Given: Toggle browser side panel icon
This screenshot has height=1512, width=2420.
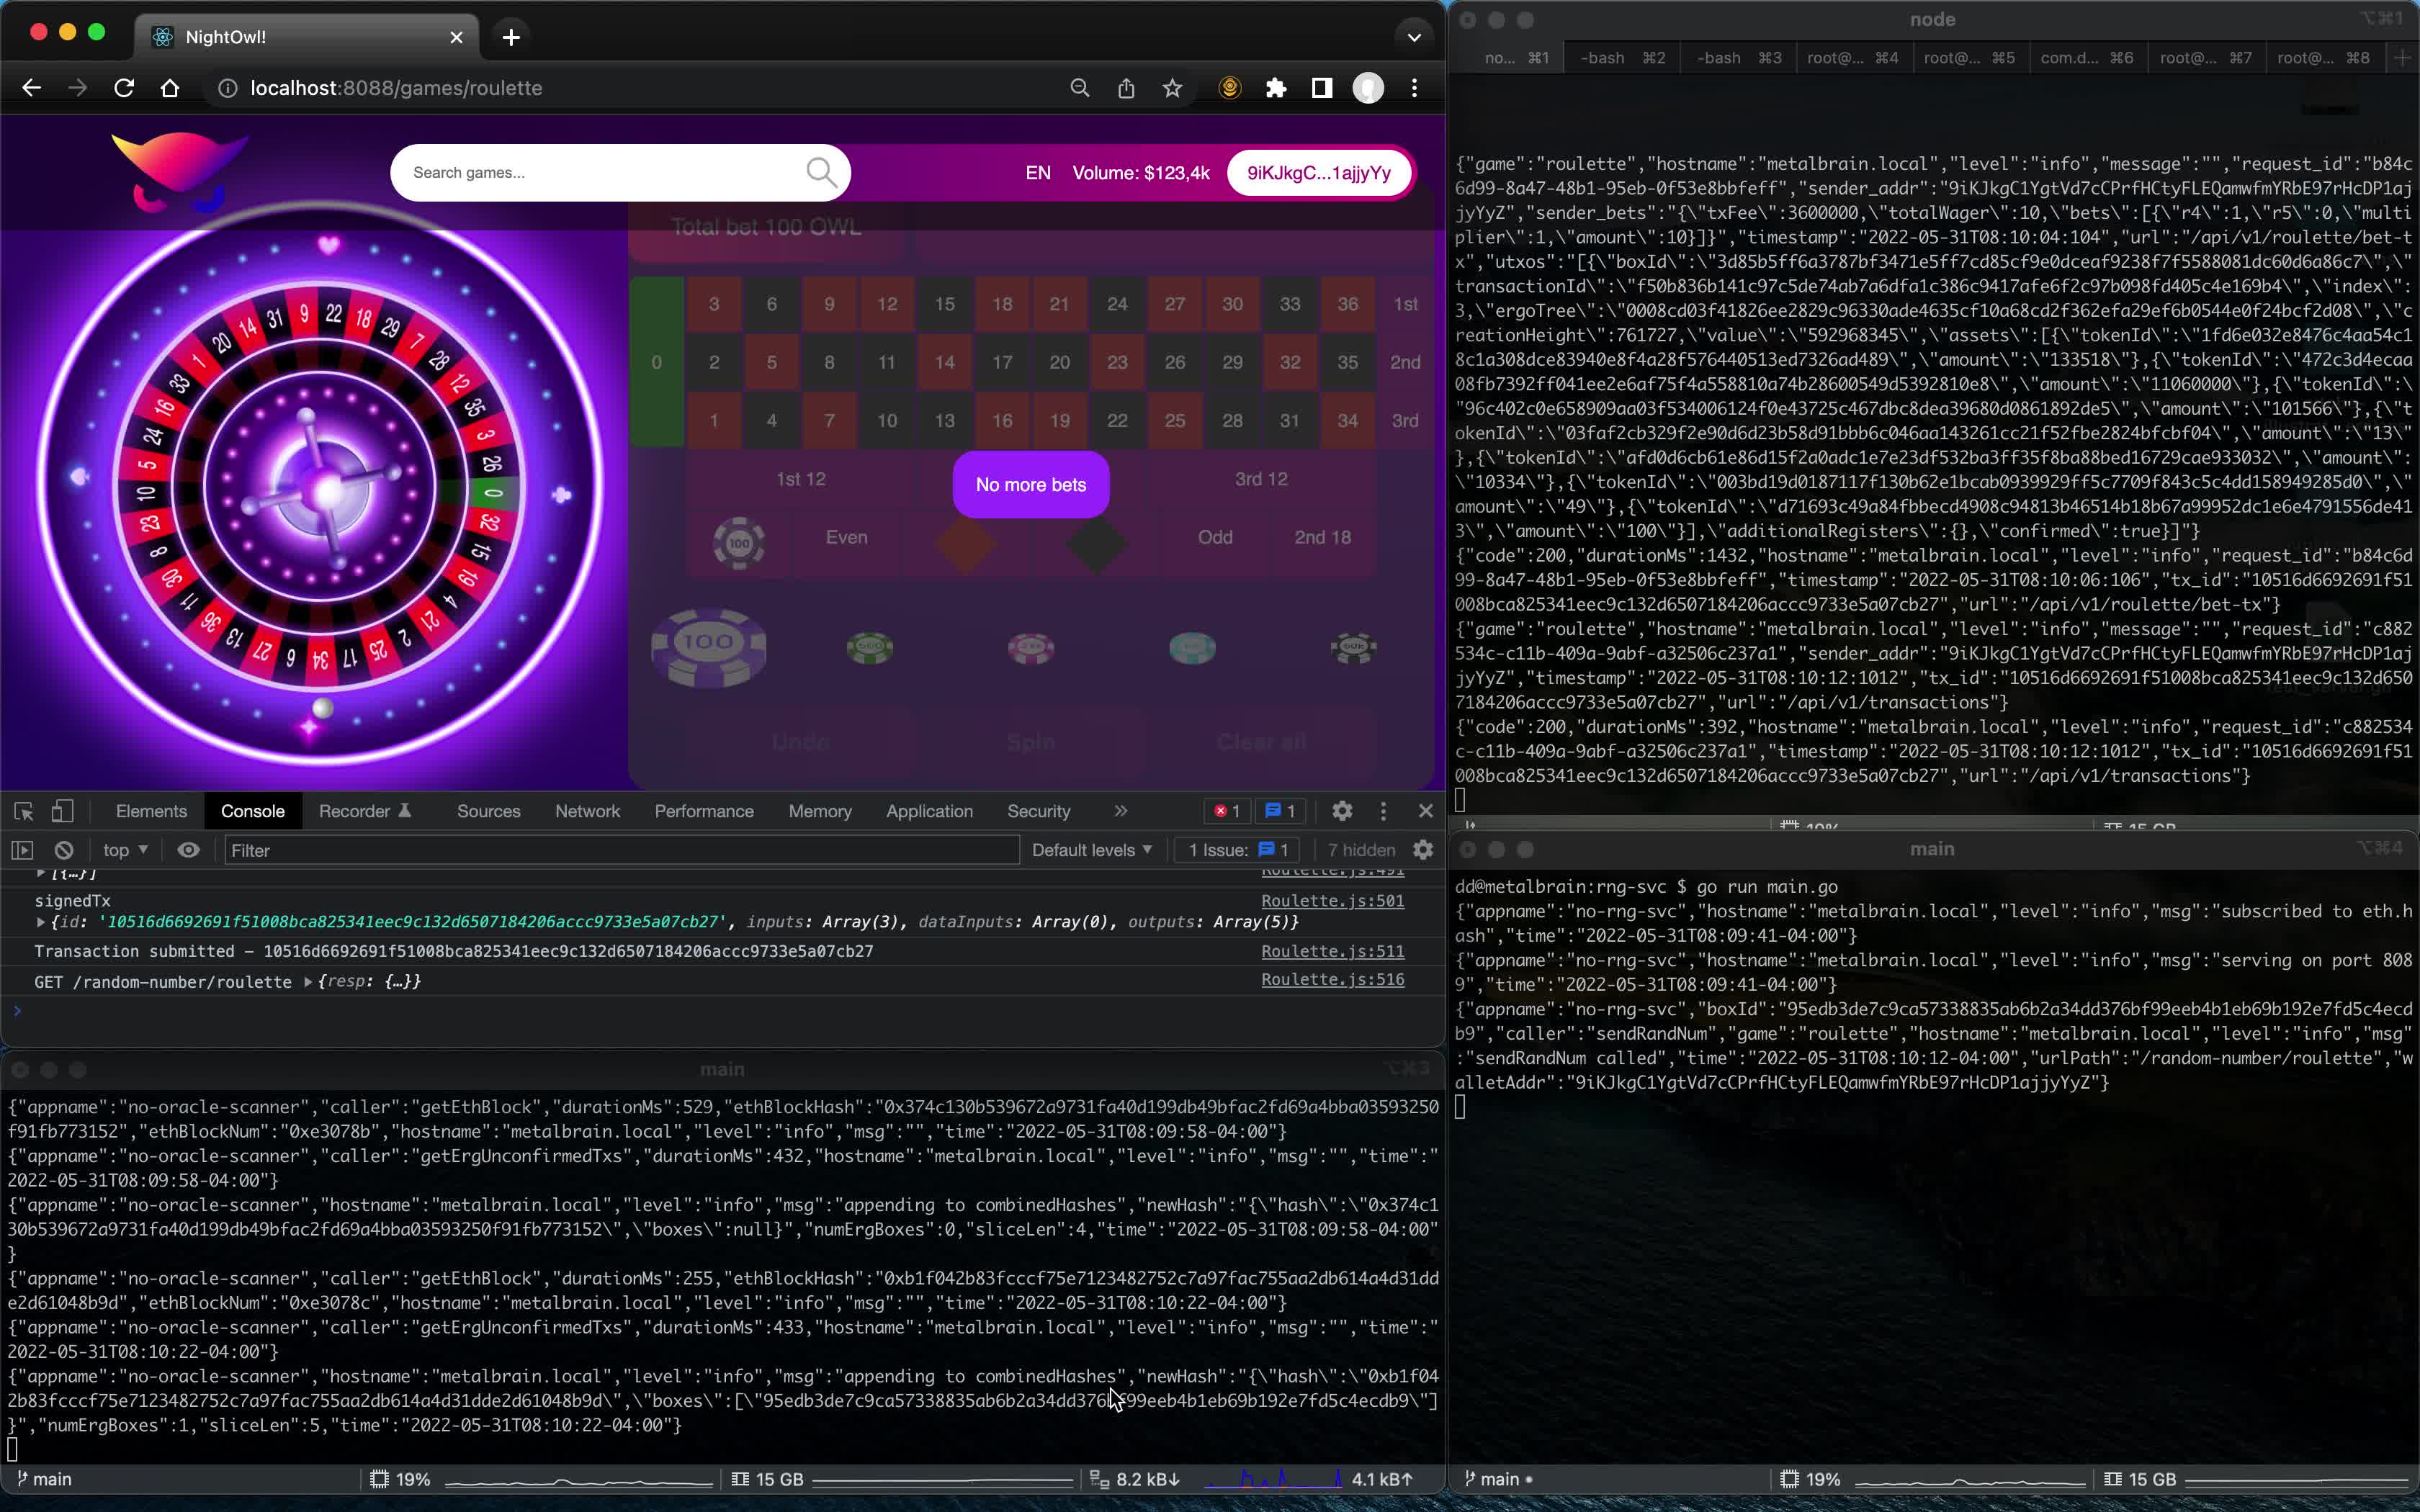Looking at the screenshot, I should pyautogui.click(x=1322, y=88).
